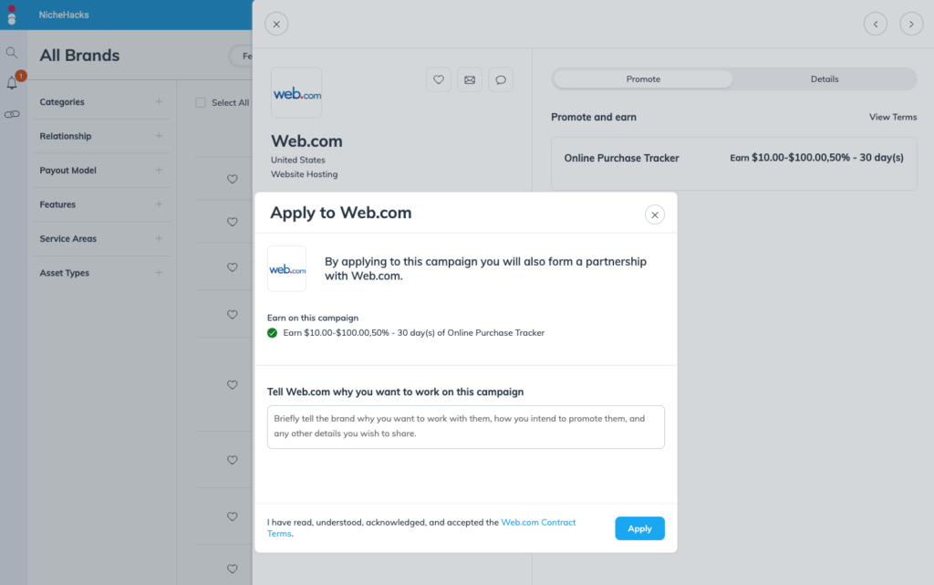Open the notifications bell icon
The height and width of the screenshot is (585, 934).
pyautogui.click(x=12, y=83)
